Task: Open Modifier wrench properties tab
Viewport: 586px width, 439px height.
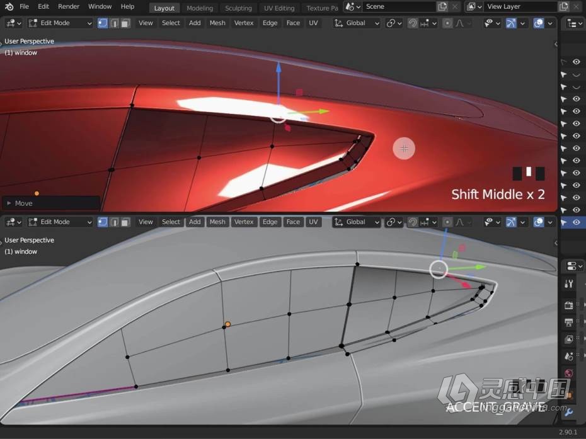Action: (x=569, y=412)
